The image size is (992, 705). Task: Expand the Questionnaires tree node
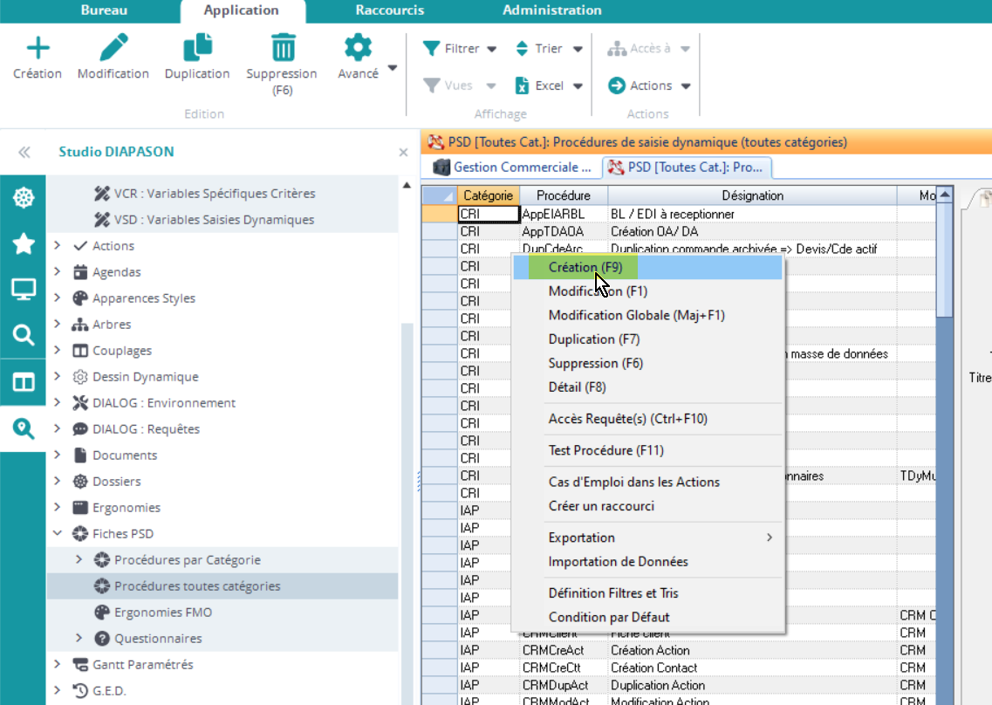[x=79, y=639]
